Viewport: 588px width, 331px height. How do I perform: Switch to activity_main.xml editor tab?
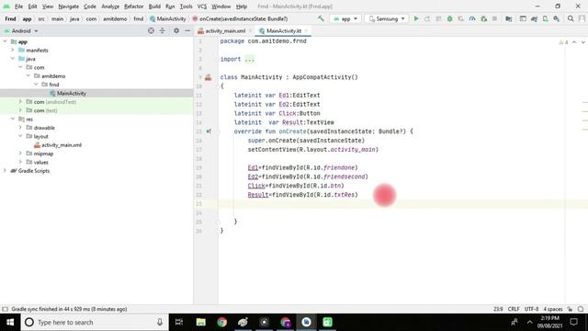(221, 30)
